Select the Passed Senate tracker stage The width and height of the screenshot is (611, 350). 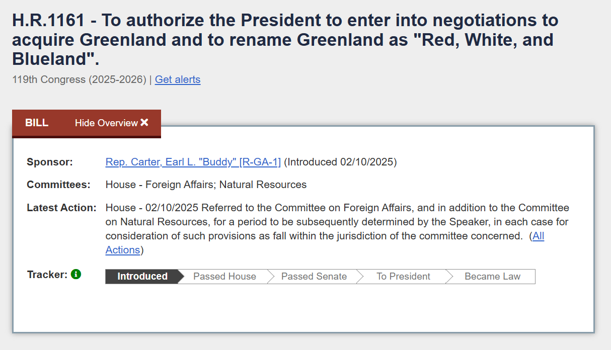tap(314, 277)
